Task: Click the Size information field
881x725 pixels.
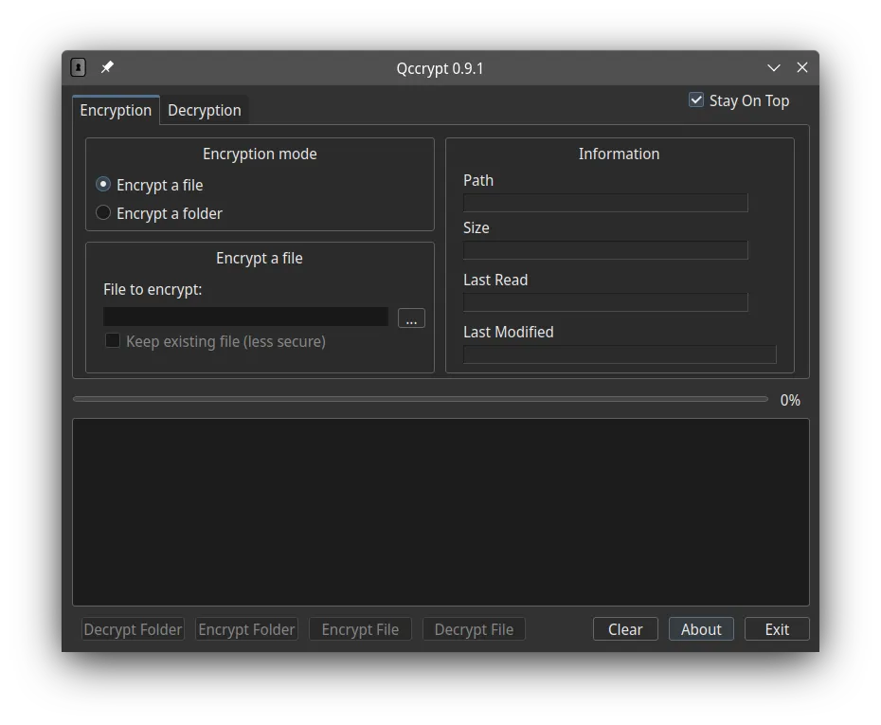Action: pos(605,250)
